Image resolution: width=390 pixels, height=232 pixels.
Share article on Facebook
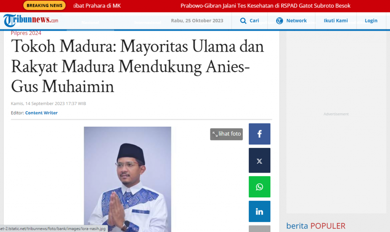pos(259,134)
